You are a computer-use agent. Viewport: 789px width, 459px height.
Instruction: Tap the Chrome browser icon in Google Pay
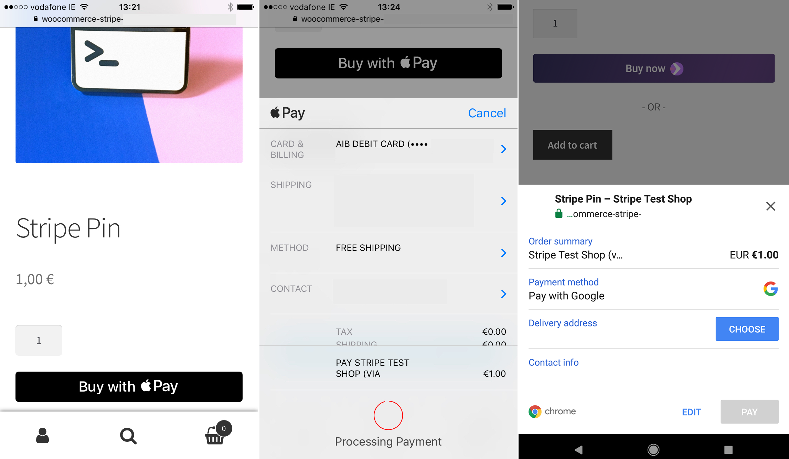[536, 412]
